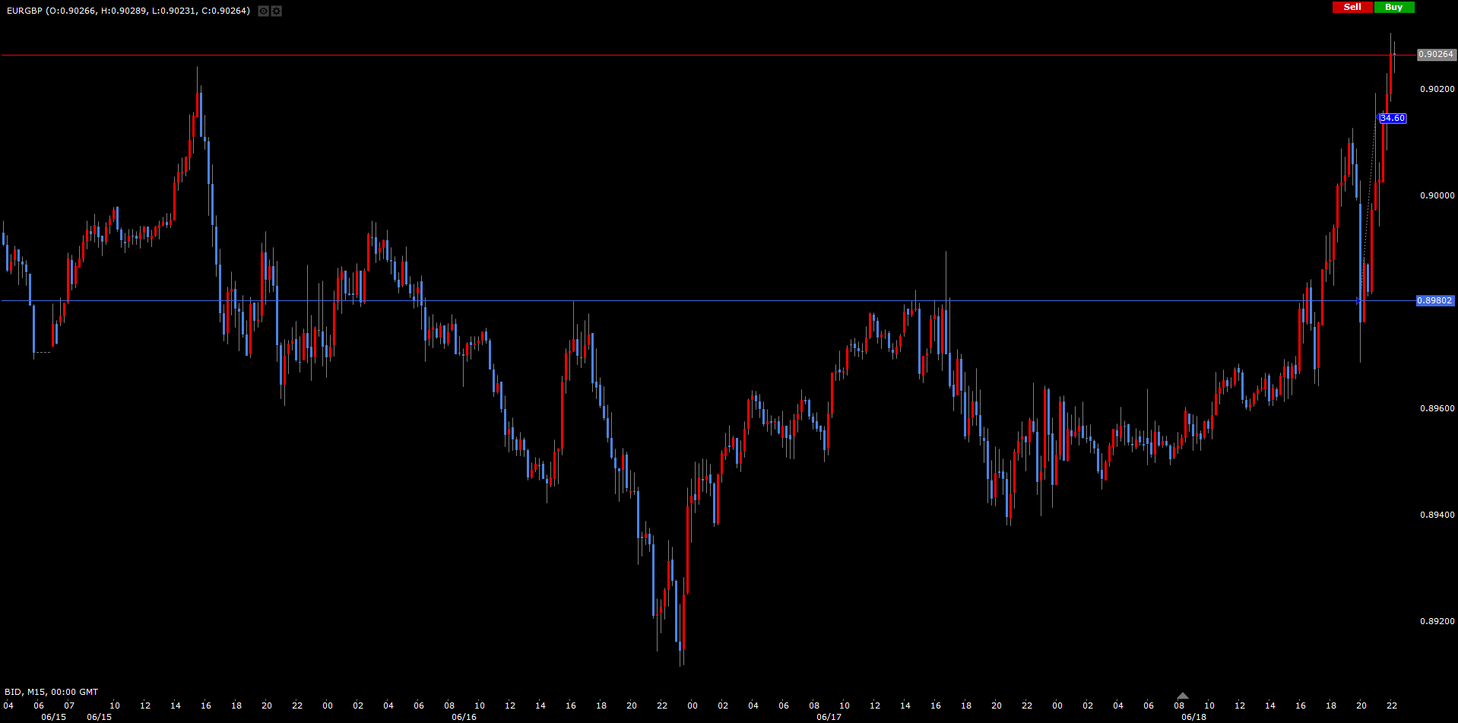Click the 0.90000 price axis label
1458x723 pixels.
point(1437,195)
